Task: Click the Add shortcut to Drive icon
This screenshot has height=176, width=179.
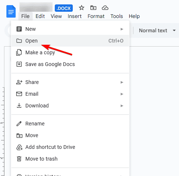Action: click(x=19, y=147)
